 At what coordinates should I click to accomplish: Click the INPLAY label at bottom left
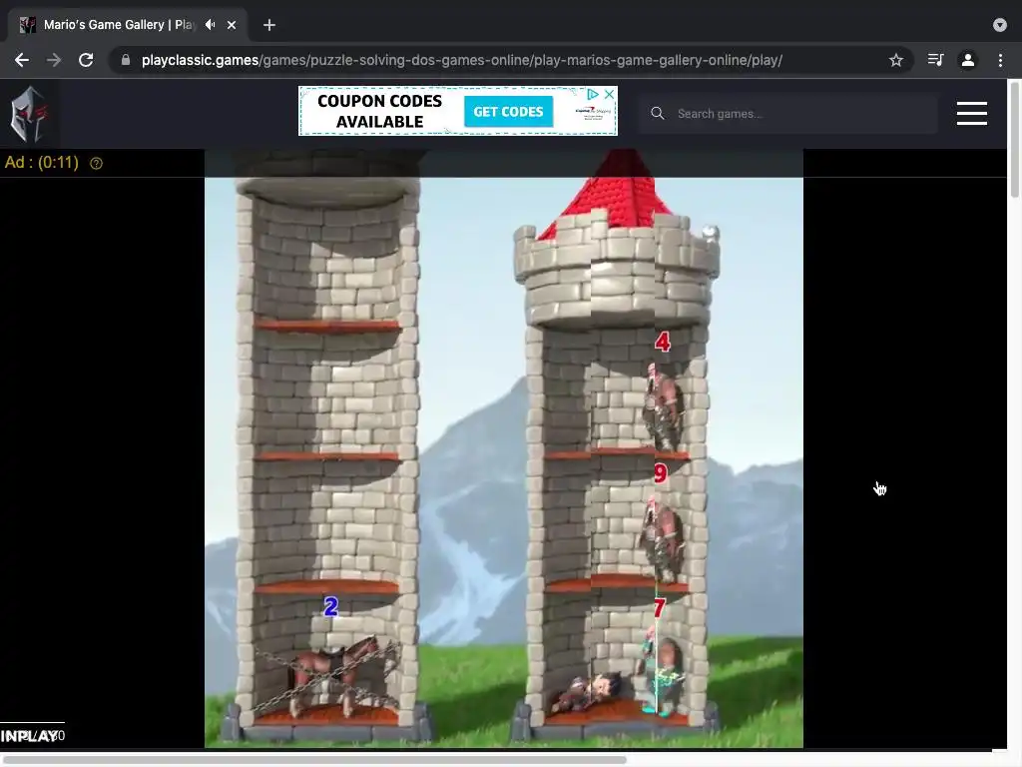pyautogui.click(x=29, y=736)
